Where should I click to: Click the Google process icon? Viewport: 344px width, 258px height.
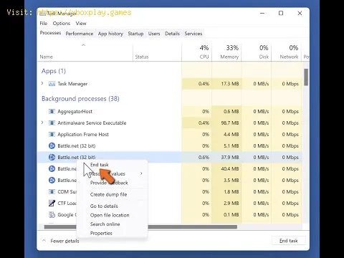point(52,214)
